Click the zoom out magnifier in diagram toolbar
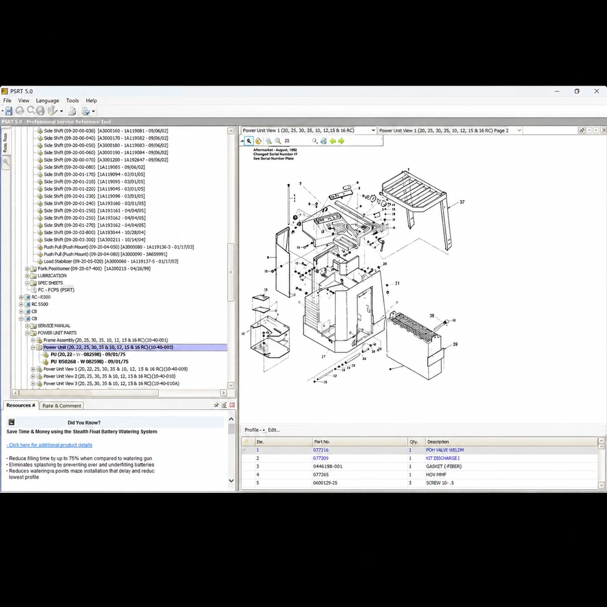This screenshot has width=607, height=607. point(278,141)
